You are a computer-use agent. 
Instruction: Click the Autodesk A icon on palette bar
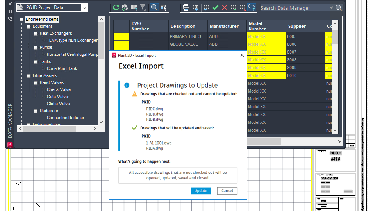(10, 145)
